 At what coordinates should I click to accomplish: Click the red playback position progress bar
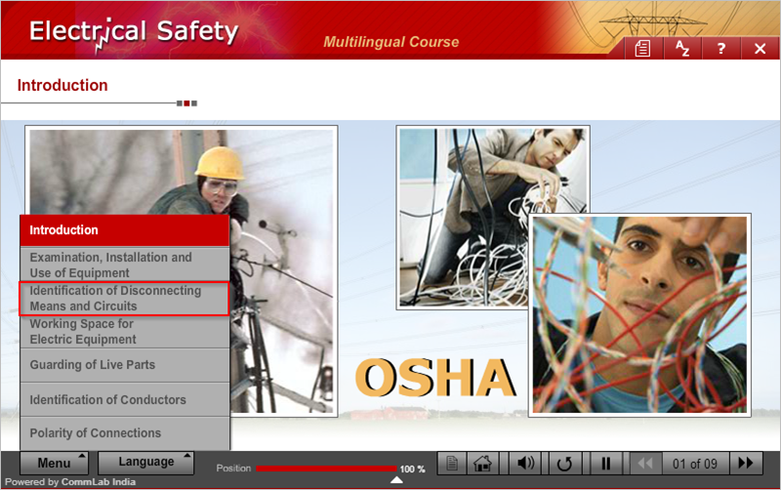(x=326, y=470)
